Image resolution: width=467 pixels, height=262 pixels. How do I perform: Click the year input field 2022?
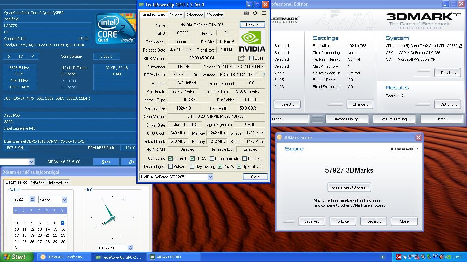point(21,199)
